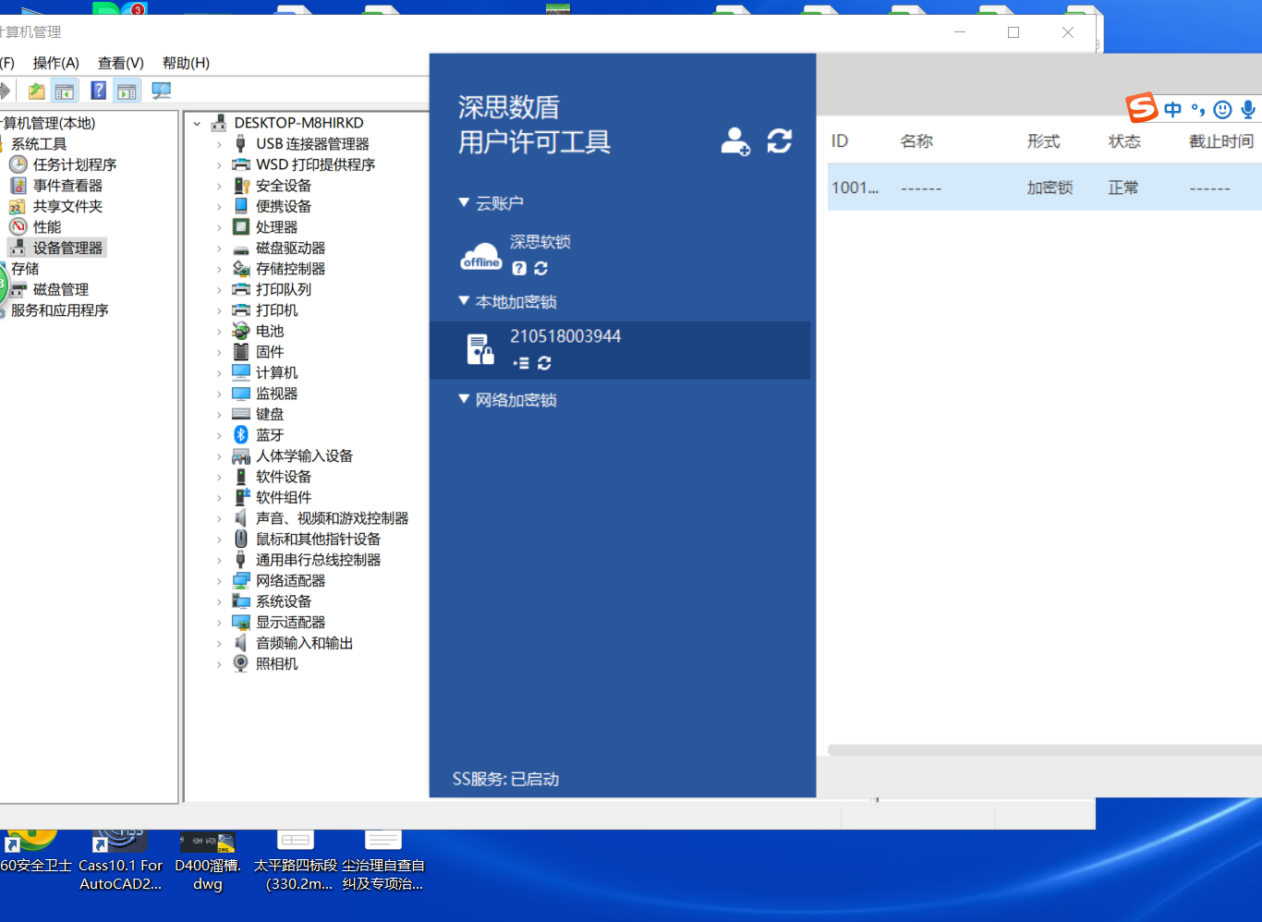Open the 操作(A) menu
The image size is (1262, 922).
pyautogui.click(x=55, y=63)
